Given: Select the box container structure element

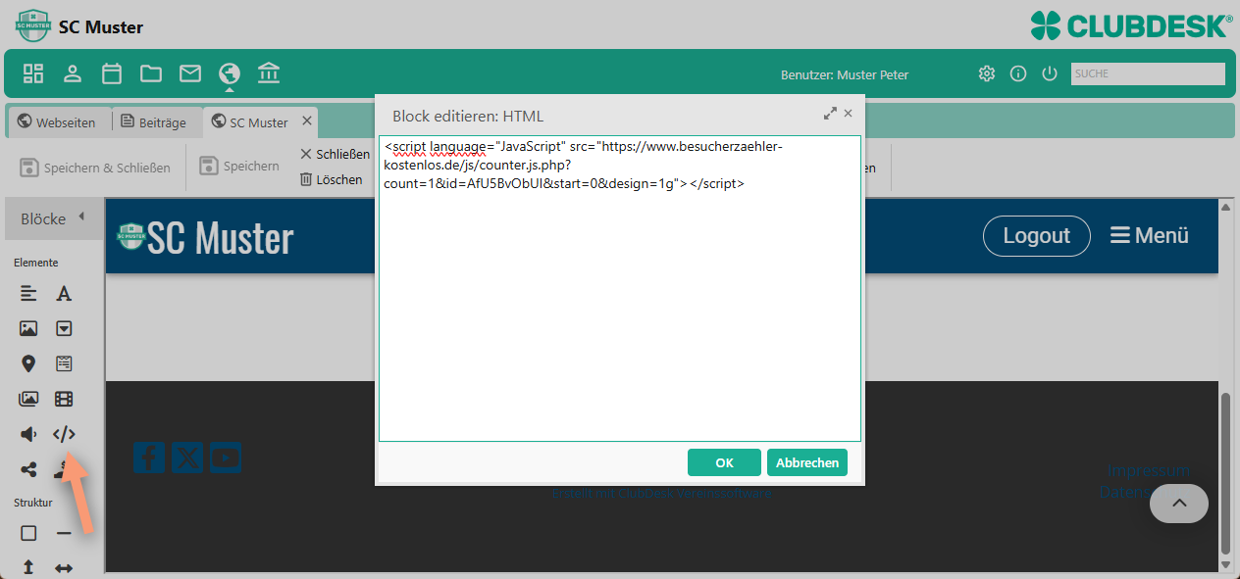Looking at the screenshot, I should point(28,533).
